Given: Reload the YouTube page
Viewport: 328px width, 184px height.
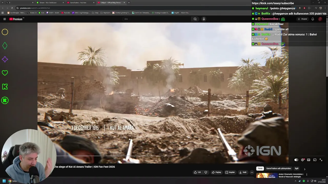Looking at the screenshot, I should (x=12, y=8).
